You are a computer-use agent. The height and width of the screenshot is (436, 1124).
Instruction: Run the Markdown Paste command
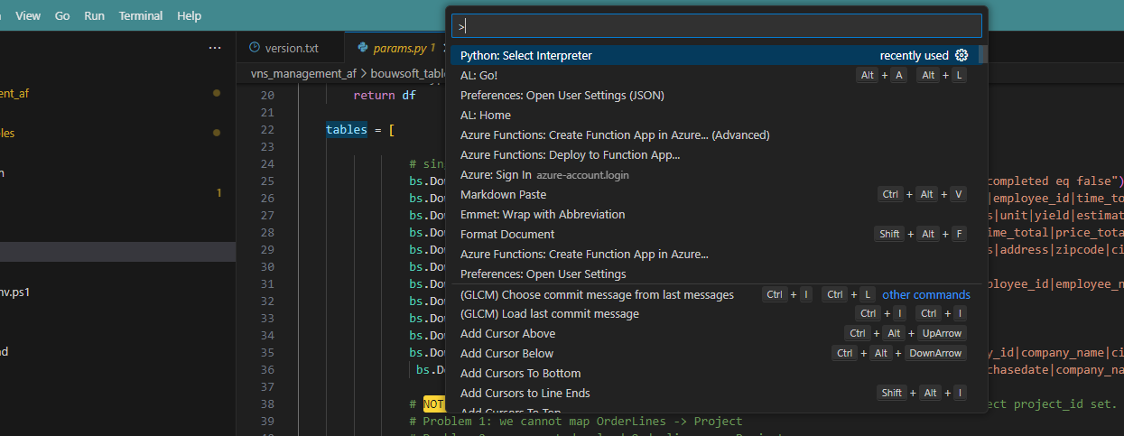[x=716, y=194]
